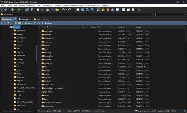Screen dimensions: 187x113
Task: Collapse the Windows node in the tree
Action: pyautogui.click(x=8, y=27)
